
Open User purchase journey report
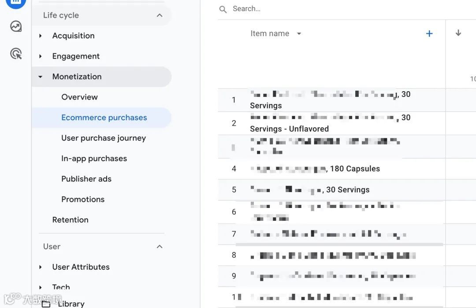tap(104, 138)
